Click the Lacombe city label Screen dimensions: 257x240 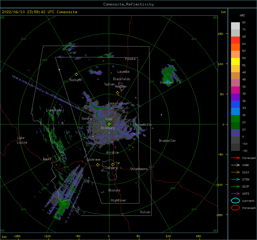click(x=123, y=72)
